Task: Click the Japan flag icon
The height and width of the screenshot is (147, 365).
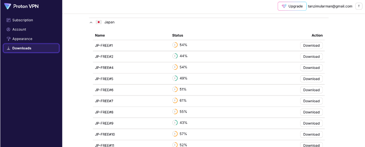Action: (99, 22)
